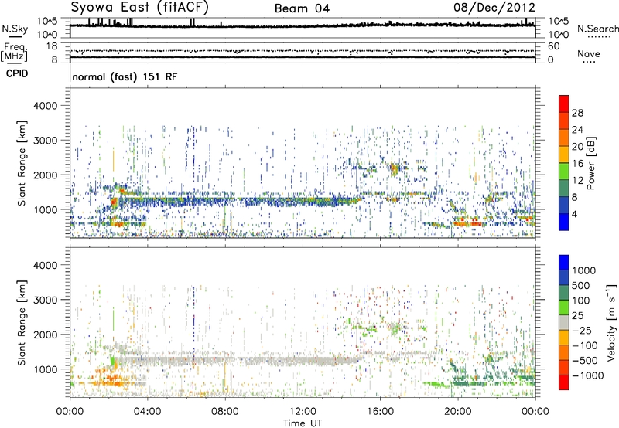This screenshot has height=428, width=619.
Task: Pick the dark blue 500–1000 velocity segment
Action: point(564,278)
